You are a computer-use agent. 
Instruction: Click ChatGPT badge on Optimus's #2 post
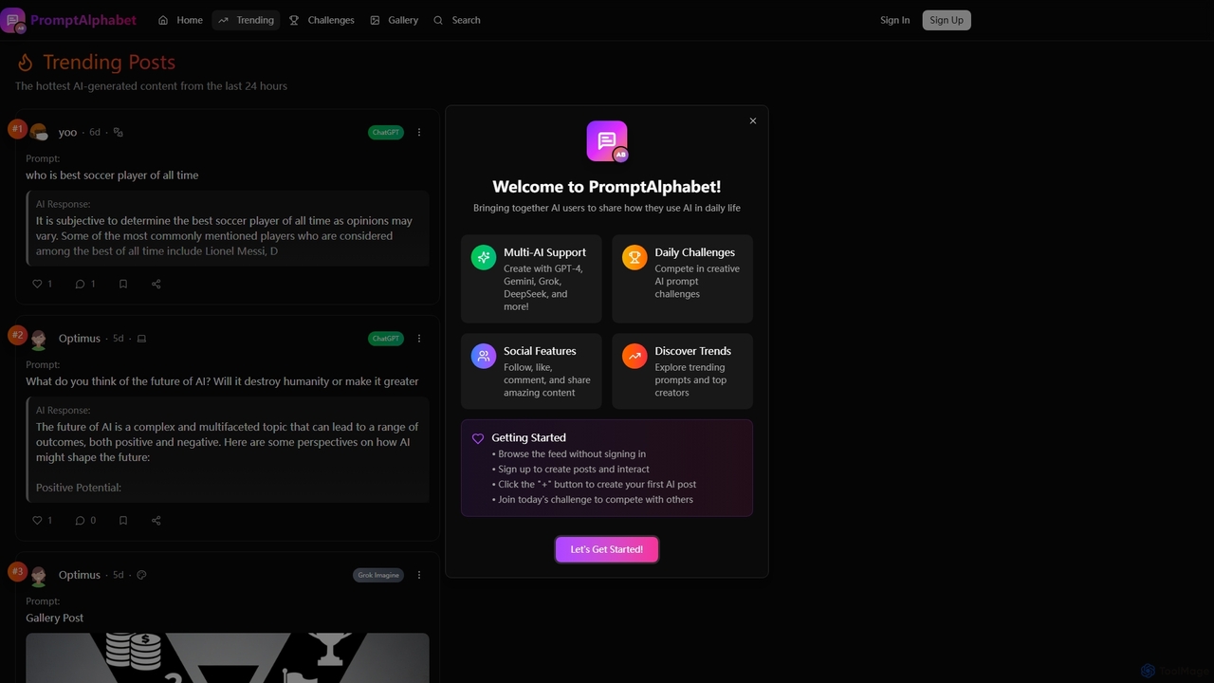386,339
